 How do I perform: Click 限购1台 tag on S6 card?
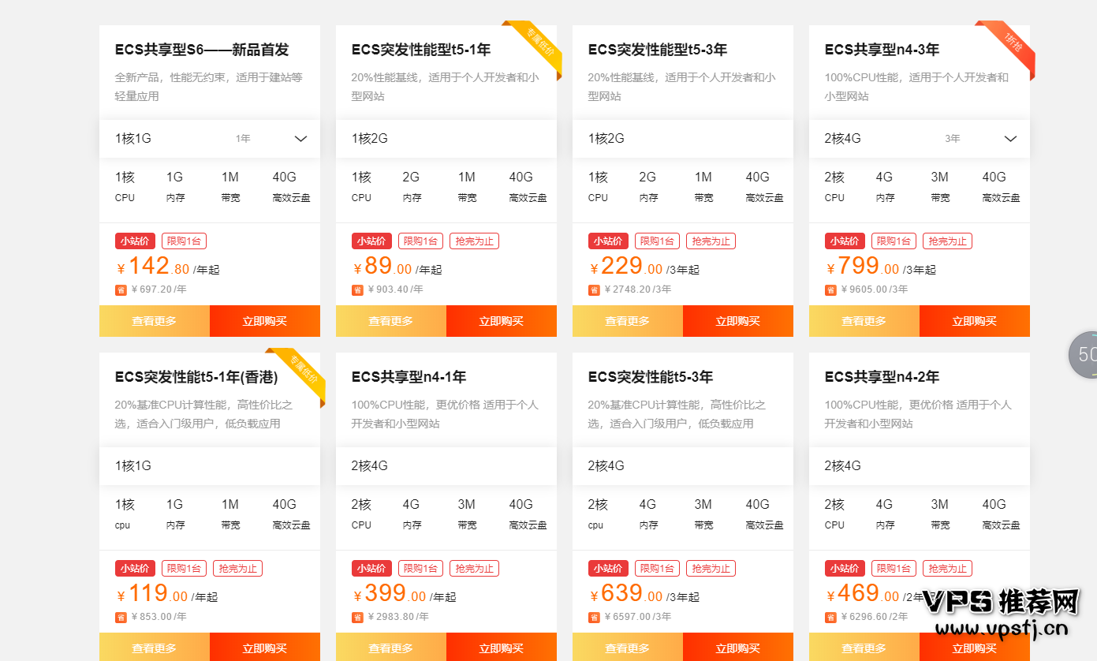184,241
